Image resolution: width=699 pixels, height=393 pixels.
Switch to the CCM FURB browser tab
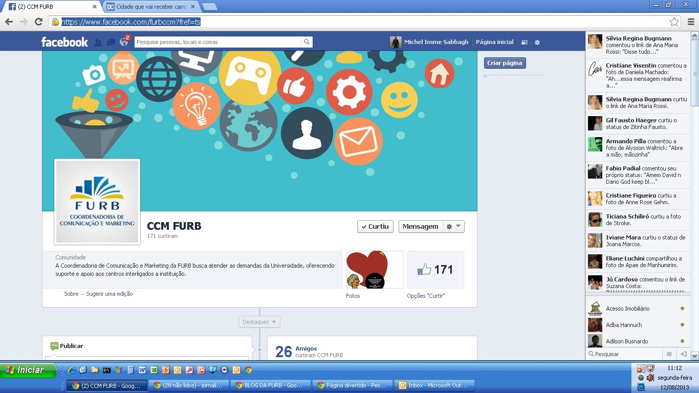click(x=51, y=7)
